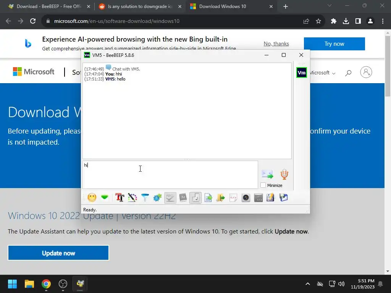Click the page vertical scrollbar
Screen dimensions: 391x293
tap(388, 66)
